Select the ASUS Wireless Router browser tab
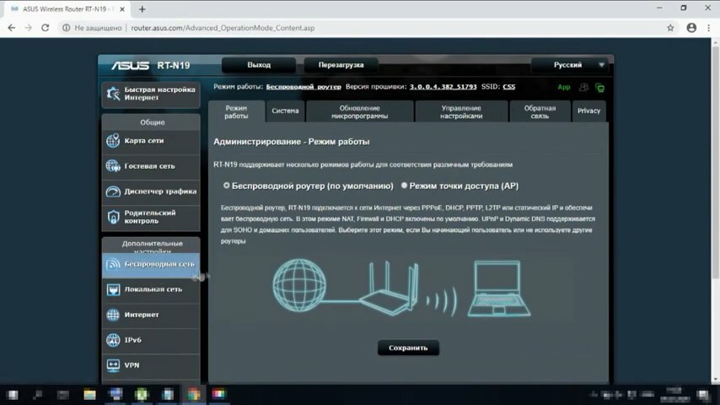Viewport: 720px width, 405px height. pos(67,9)
